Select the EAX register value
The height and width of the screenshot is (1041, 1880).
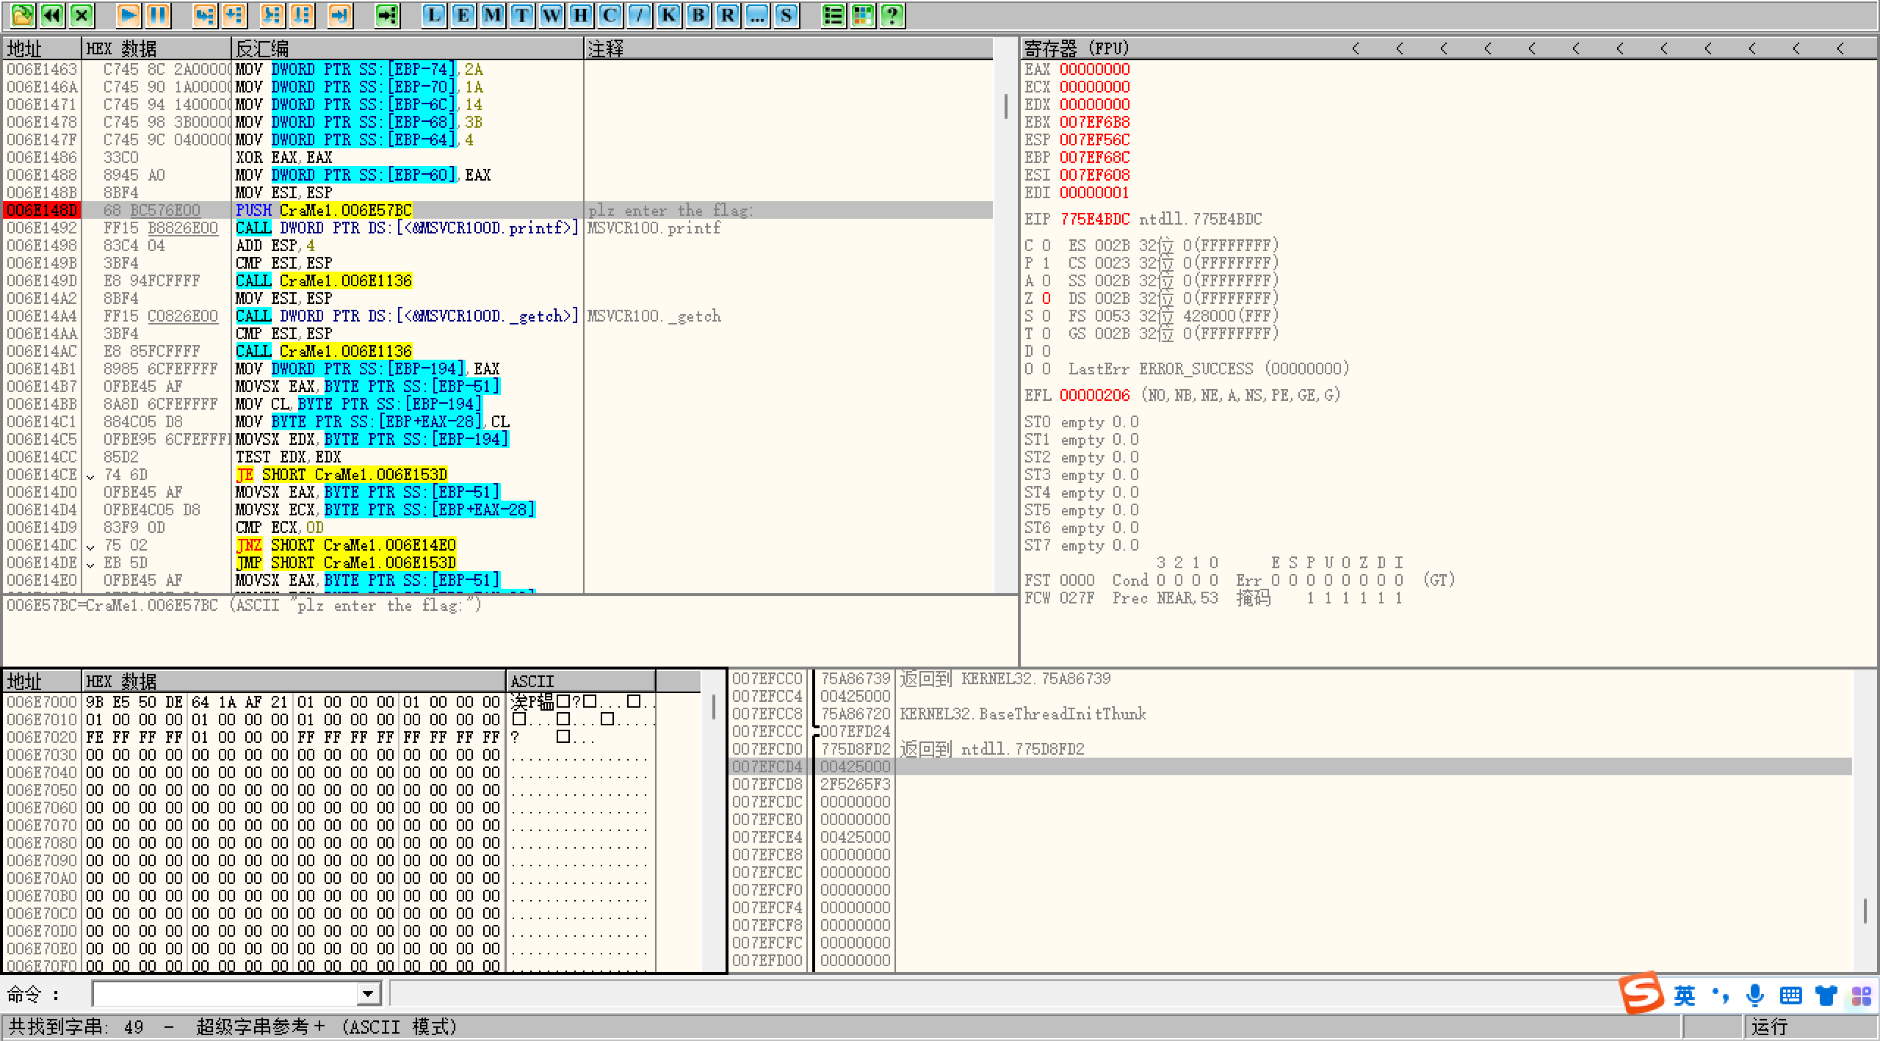tap(1094, 69)
